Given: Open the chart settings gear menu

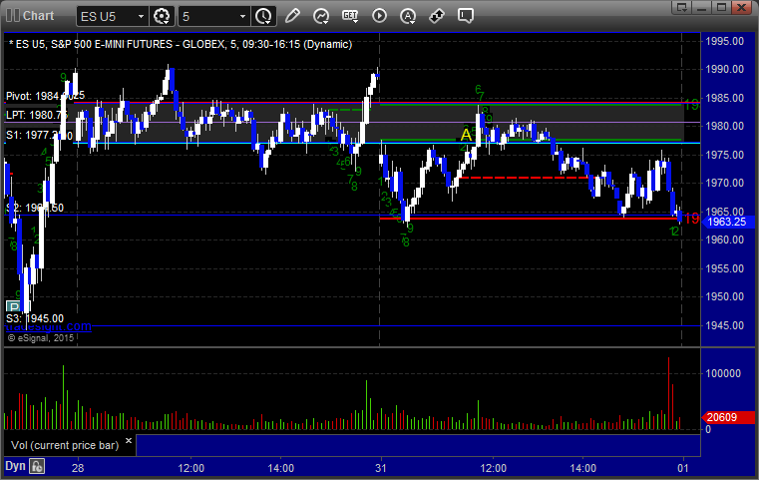Looking at the screenshot, I should coord(162,16).
